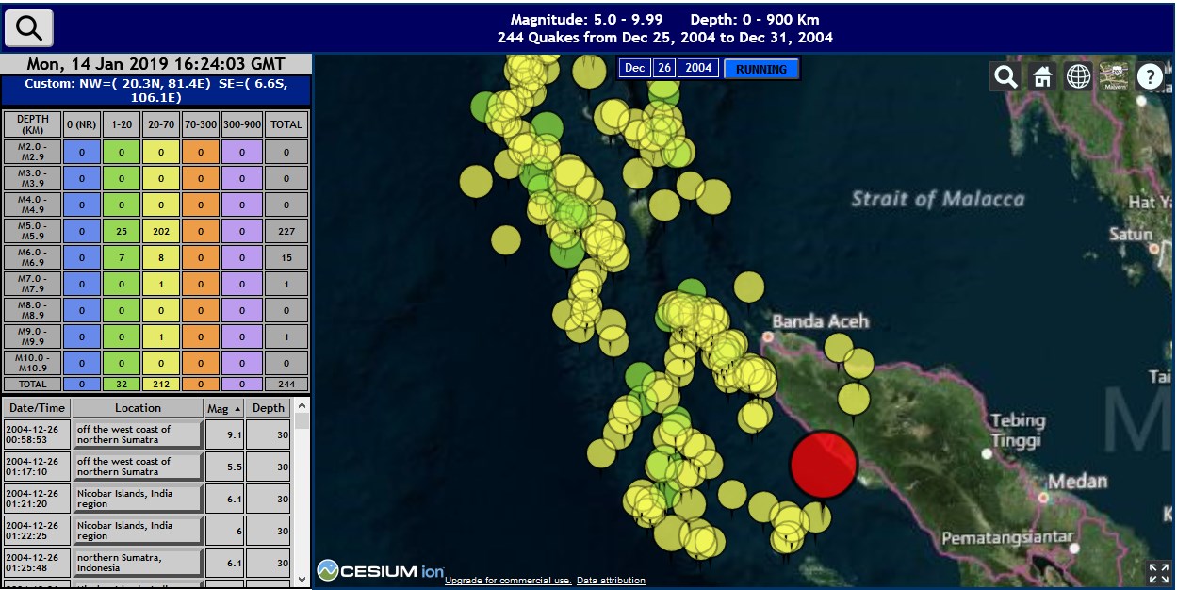Click the RUNNING animation button
Image resolution: width=1177 pixels, height=590 pixels.
pyautogui.click(x=761, y=69)
